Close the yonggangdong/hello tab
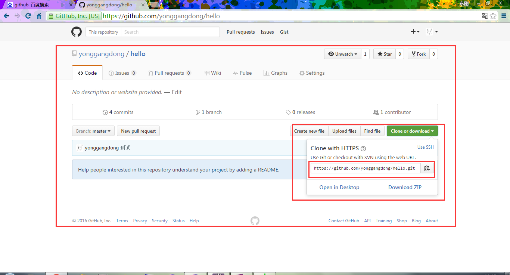Screen dimensions: 510x275 (x=143, y=5)
